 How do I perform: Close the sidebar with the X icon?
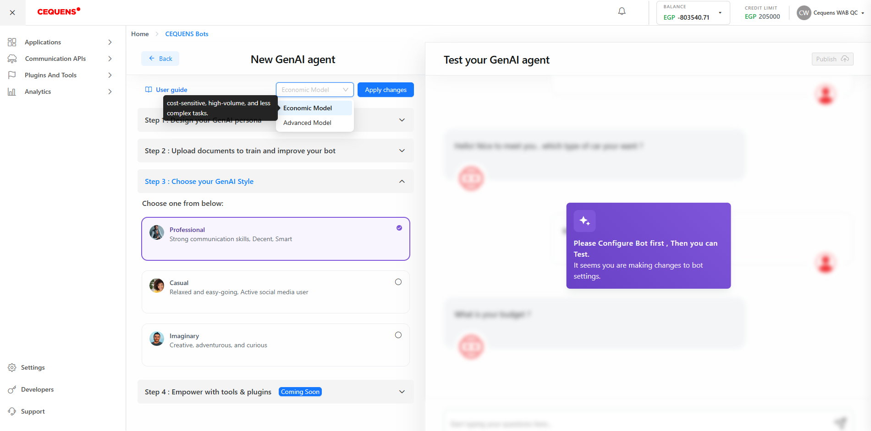point(12,13)
